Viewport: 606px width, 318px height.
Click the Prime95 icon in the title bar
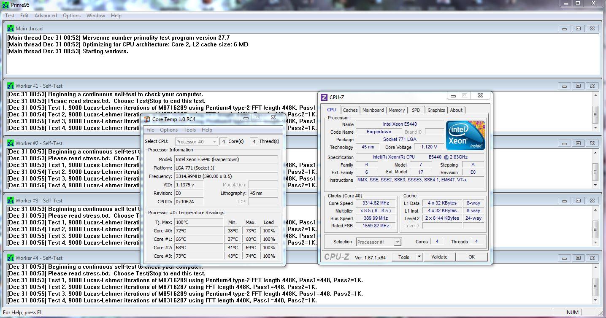pos(4,4)
